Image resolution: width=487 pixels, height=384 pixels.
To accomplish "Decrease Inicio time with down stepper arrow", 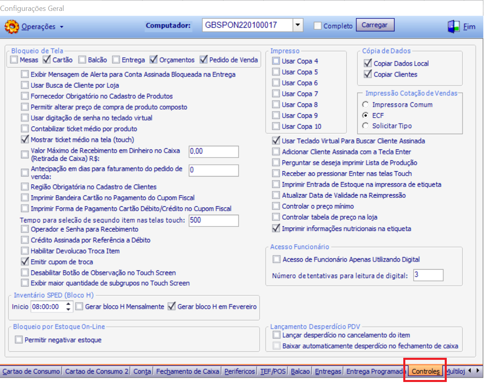I will (69, 309).
